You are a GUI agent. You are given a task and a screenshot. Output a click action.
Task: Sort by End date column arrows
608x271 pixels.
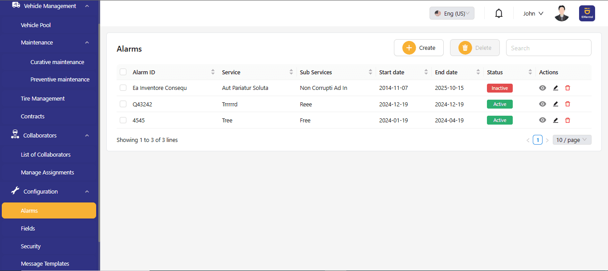(478, 72)
